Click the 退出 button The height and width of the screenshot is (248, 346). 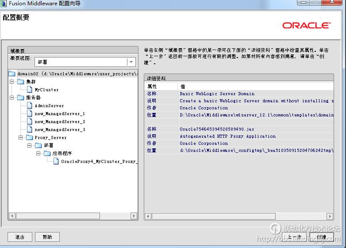click(x=19, y=237)
